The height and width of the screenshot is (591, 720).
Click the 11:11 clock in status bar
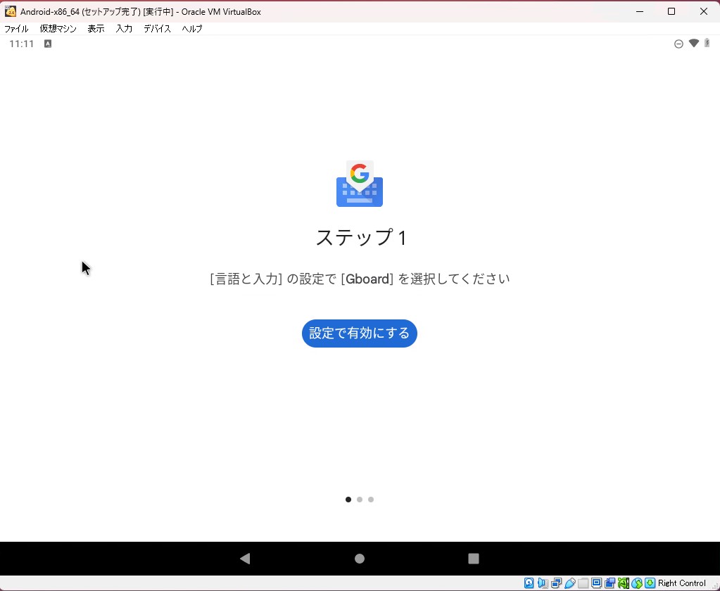pos(22,44)
